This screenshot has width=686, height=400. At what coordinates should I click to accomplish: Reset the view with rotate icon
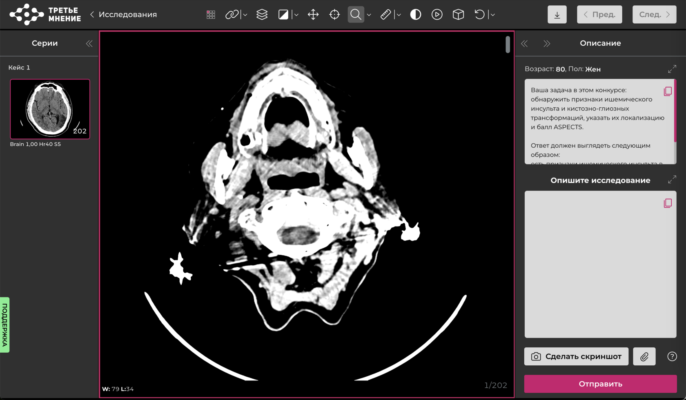pyautogui.click(x=479, y=15)
